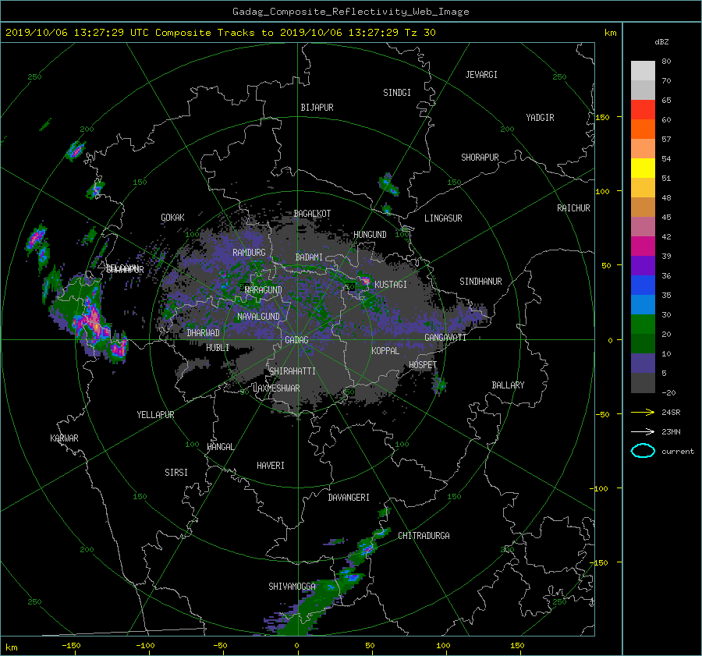
Task: Pick the dark gray -20 to 5 dBZ swatch
Action: point(643,383)
